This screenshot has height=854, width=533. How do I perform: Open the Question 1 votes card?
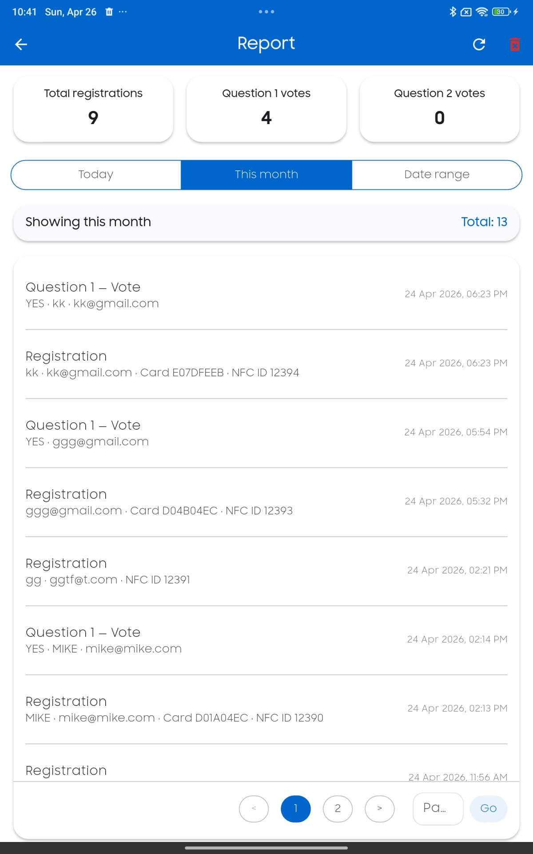[x=266, y=109]
